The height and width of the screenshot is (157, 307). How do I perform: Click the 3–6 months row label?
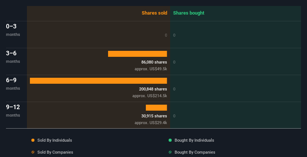point(13,57)
